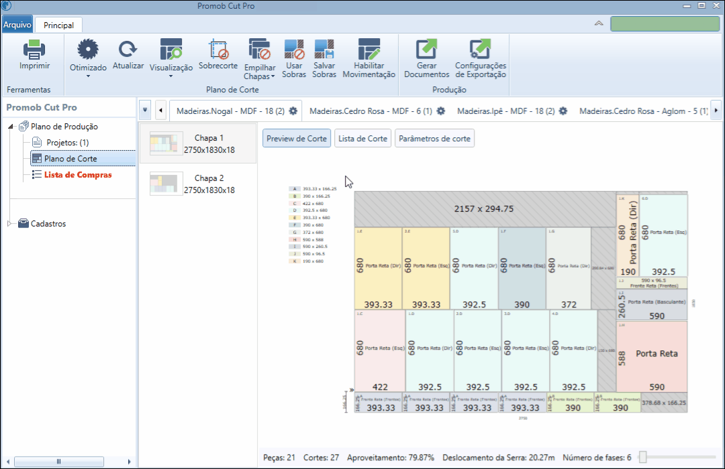Open the Empilhar Chapas dropdown arrow
The height and width of the screenshot is (469, 725).
coord(273,76)
